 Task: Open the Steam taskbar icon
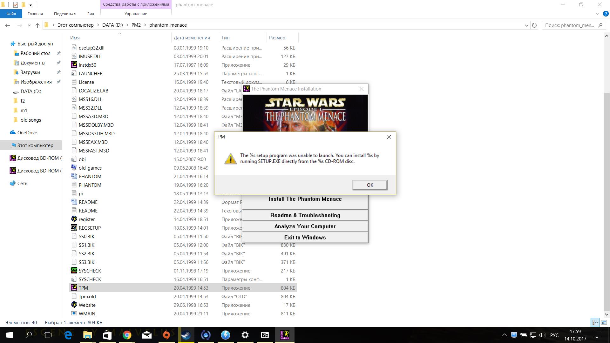(186, 335)
